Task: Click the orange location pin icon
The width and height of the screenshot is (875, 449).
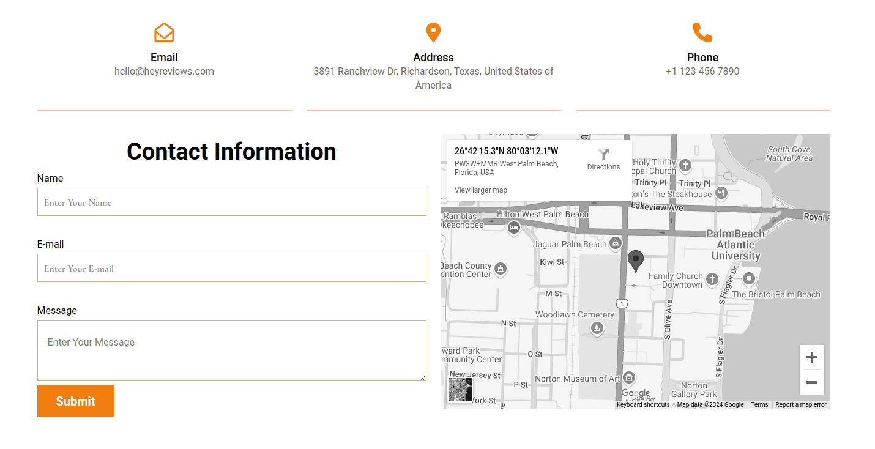Action: click(x=433, y=32)
